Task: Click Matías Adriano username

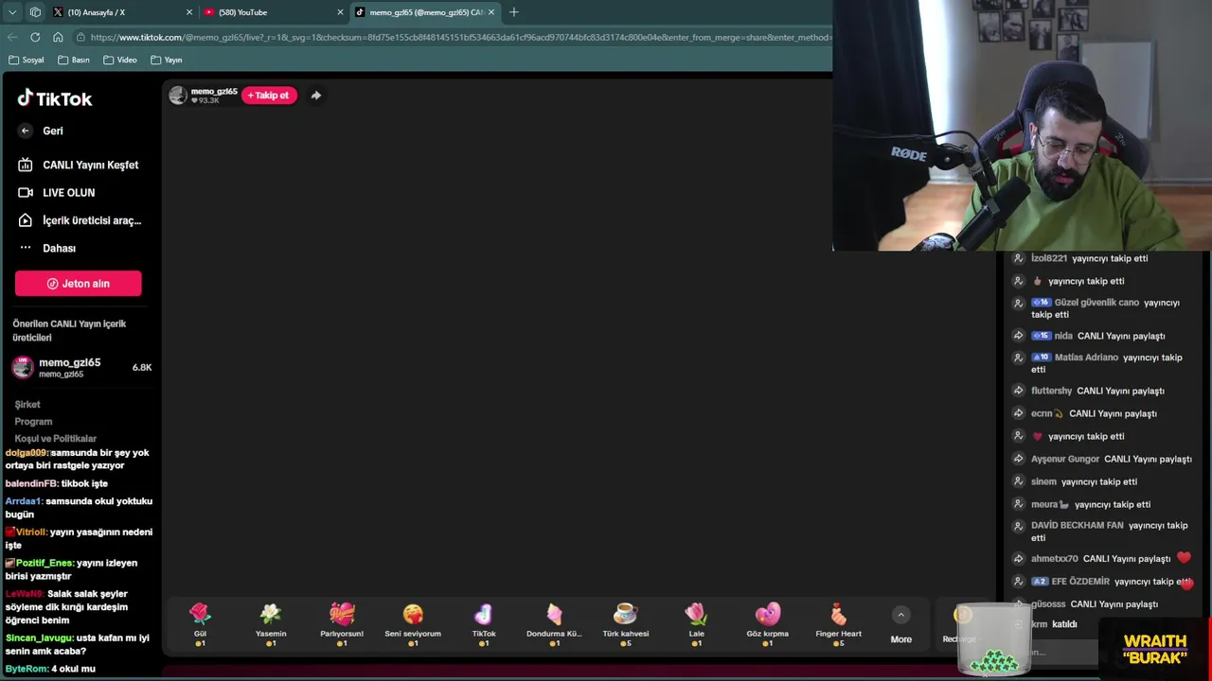Action: pyautogui.click(x=1086, y=358)
